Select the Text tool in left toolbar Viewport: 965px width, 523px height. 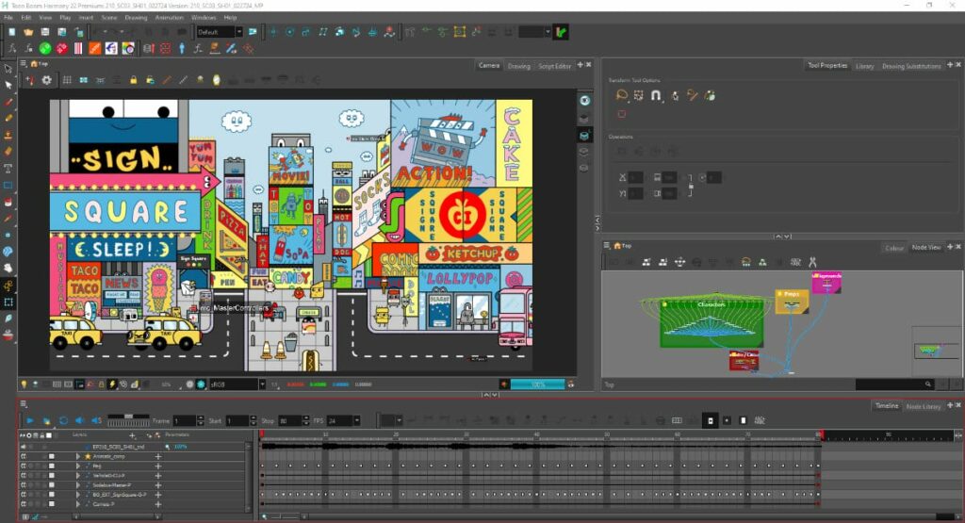[8, 168]
